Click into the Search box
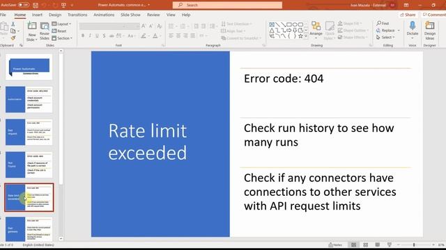Screen dimensions: 446x250 (x=227, y=5)
